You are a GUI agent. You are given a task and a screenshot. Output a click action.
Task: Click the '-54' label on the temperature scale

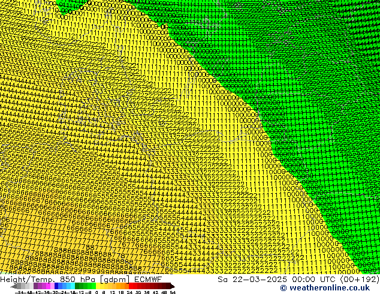coord(19,293)
